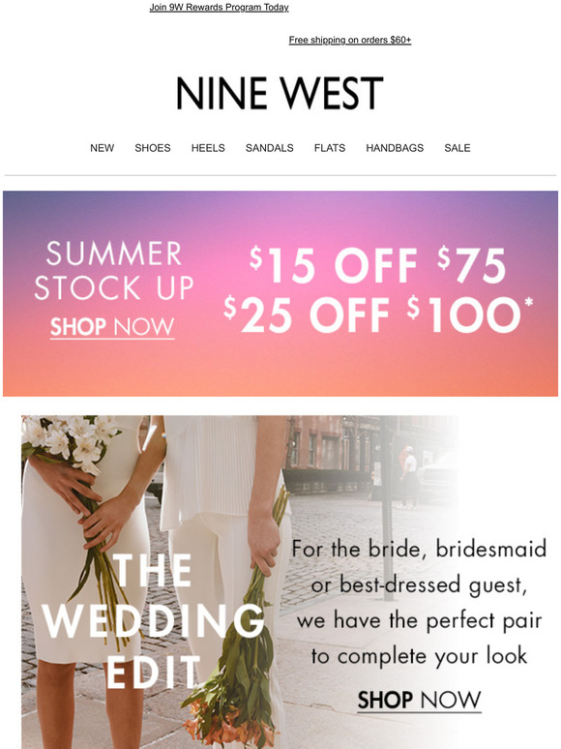
Task: Click the SUMMER STOCK UP heading
Action: (113, 271)
